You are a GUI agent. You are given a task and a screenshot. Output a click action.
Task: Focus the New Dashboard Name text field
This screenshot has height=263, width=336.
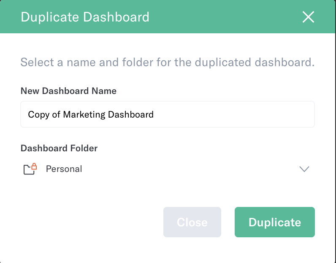coord(168,114)
